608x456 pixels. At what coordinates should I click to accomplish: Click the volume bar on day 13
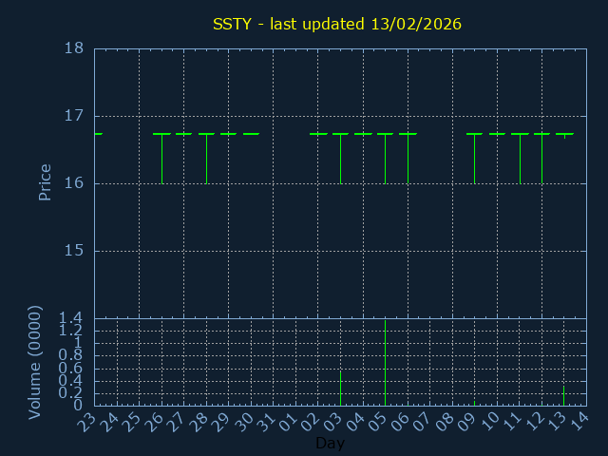(563, 393)
